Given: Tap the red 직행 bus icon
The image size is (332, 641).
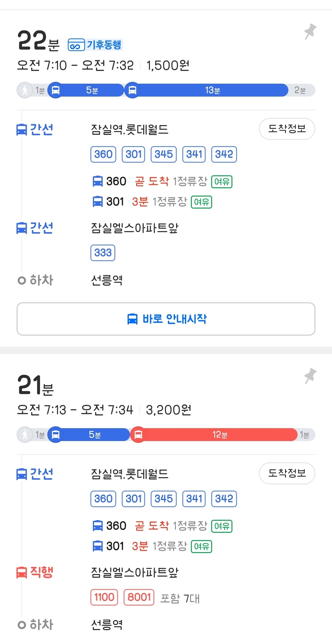Looking at the screenshot, I should pyautogui.click(x=22, y=572).
